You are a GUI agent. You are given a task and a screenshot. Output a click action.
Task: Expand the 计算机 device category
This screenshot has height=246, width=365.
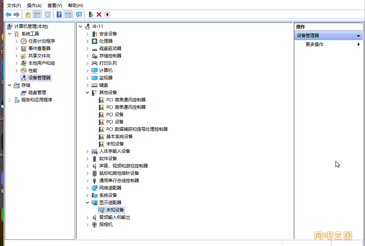[x=87, y=71]
